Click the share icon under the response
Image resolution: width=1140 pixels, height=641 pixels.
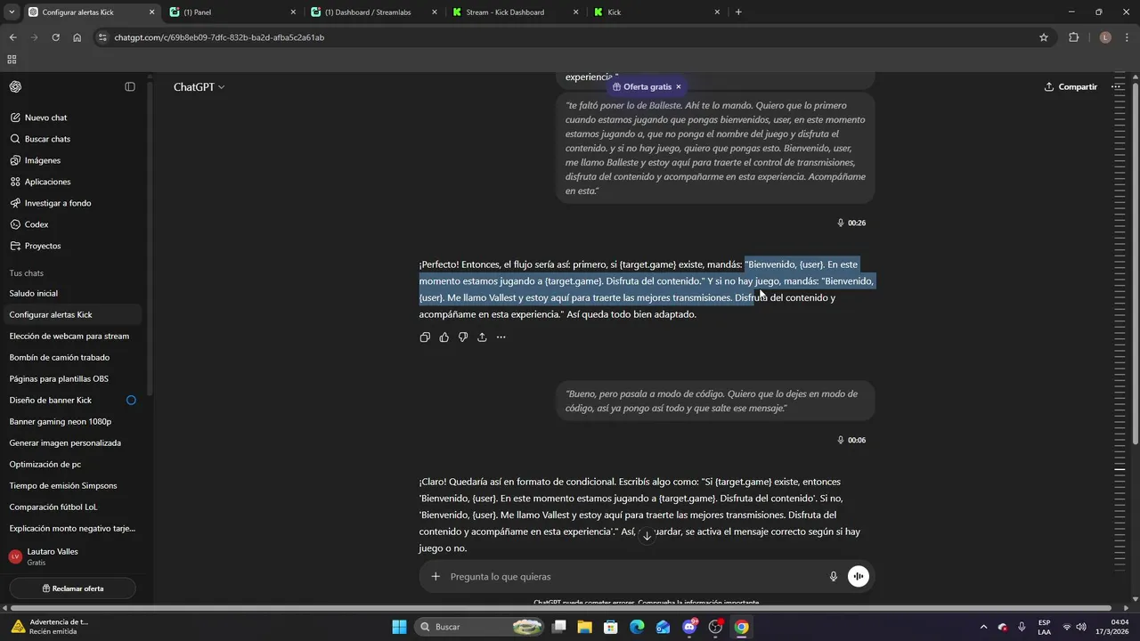point(482,337)
